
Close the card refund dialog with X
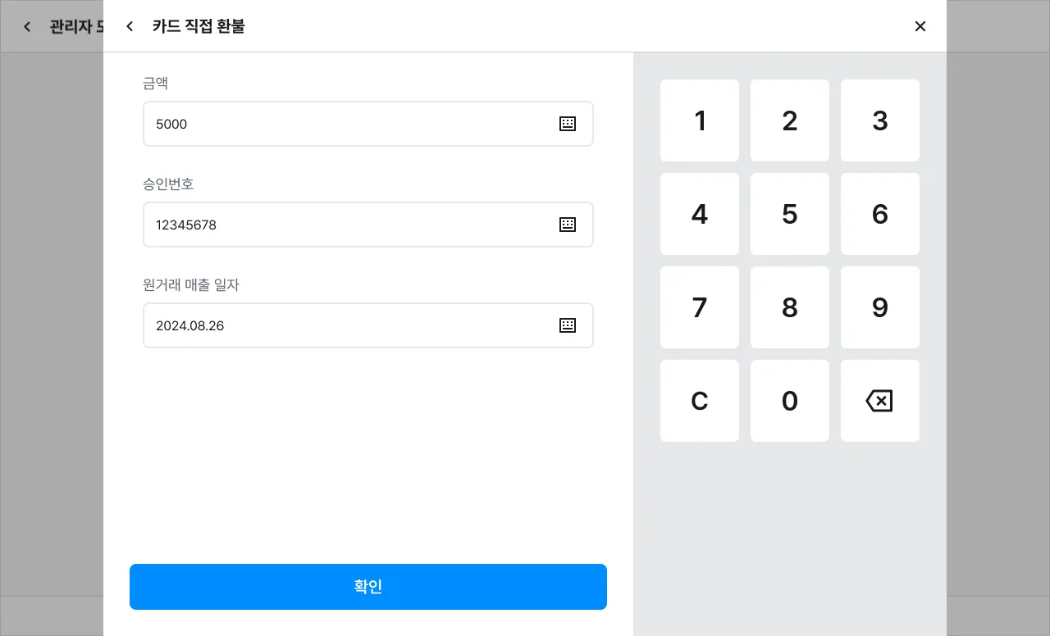pos(920,26)
